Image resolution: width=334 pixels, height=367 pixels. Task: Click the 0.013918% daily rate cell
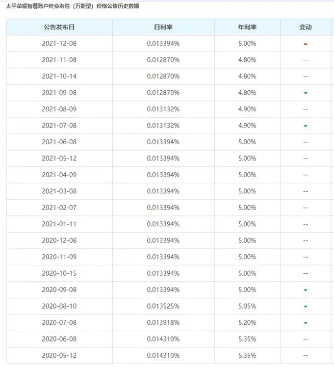(x=163, y=323)
